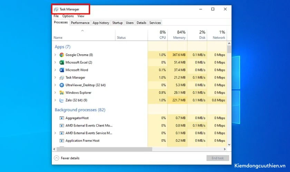Expand the Task Manager process row
The image size is (290, 172).
55,77
